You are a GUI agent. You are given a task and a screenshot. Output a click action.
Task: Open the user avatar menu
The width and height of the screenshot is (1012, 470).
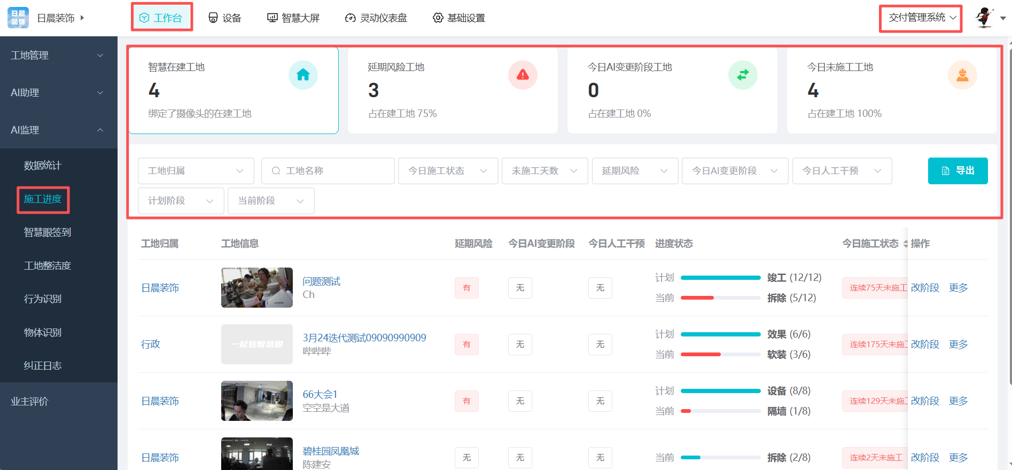pos(984,18)
